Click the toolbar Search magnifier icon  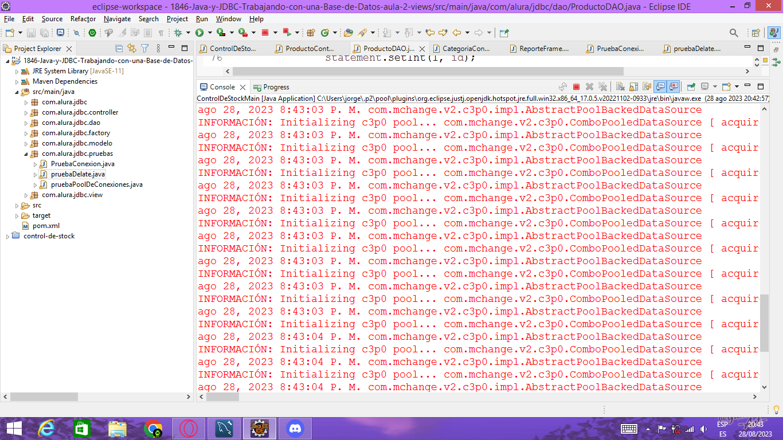pos(734,33)
